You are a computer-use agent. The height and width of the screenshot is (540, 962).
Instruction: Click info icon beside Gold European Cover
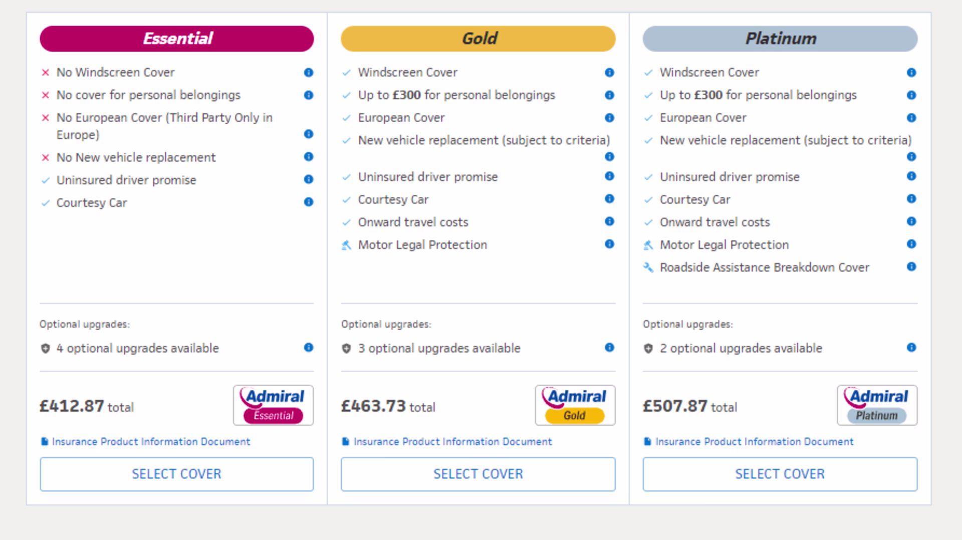609,118
